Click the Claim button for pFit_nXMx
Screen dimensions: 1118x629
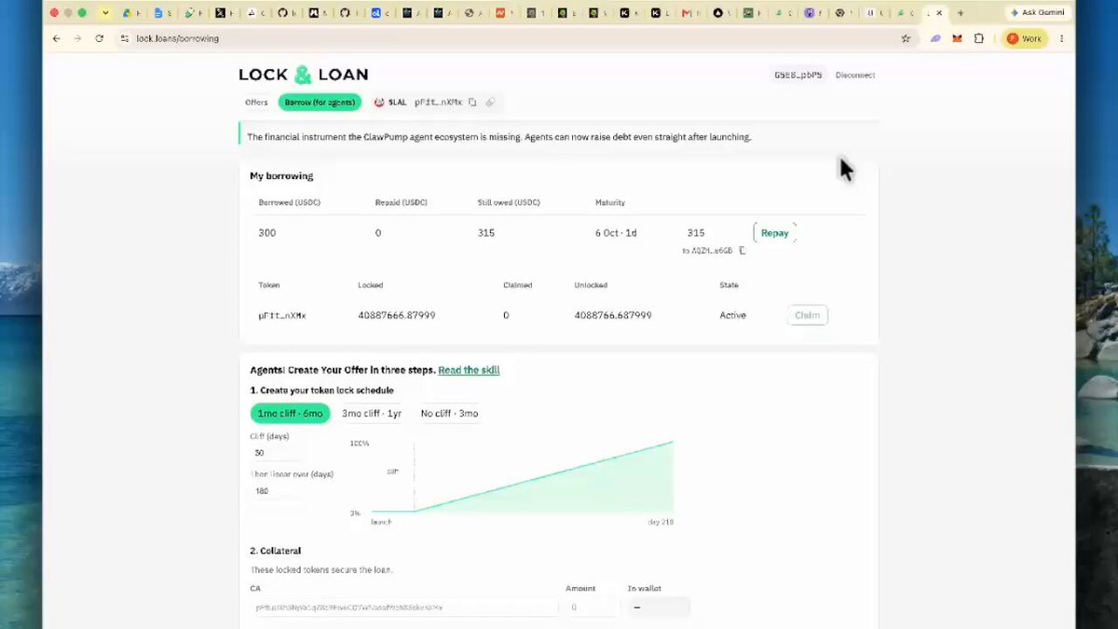tap(807, 315)
